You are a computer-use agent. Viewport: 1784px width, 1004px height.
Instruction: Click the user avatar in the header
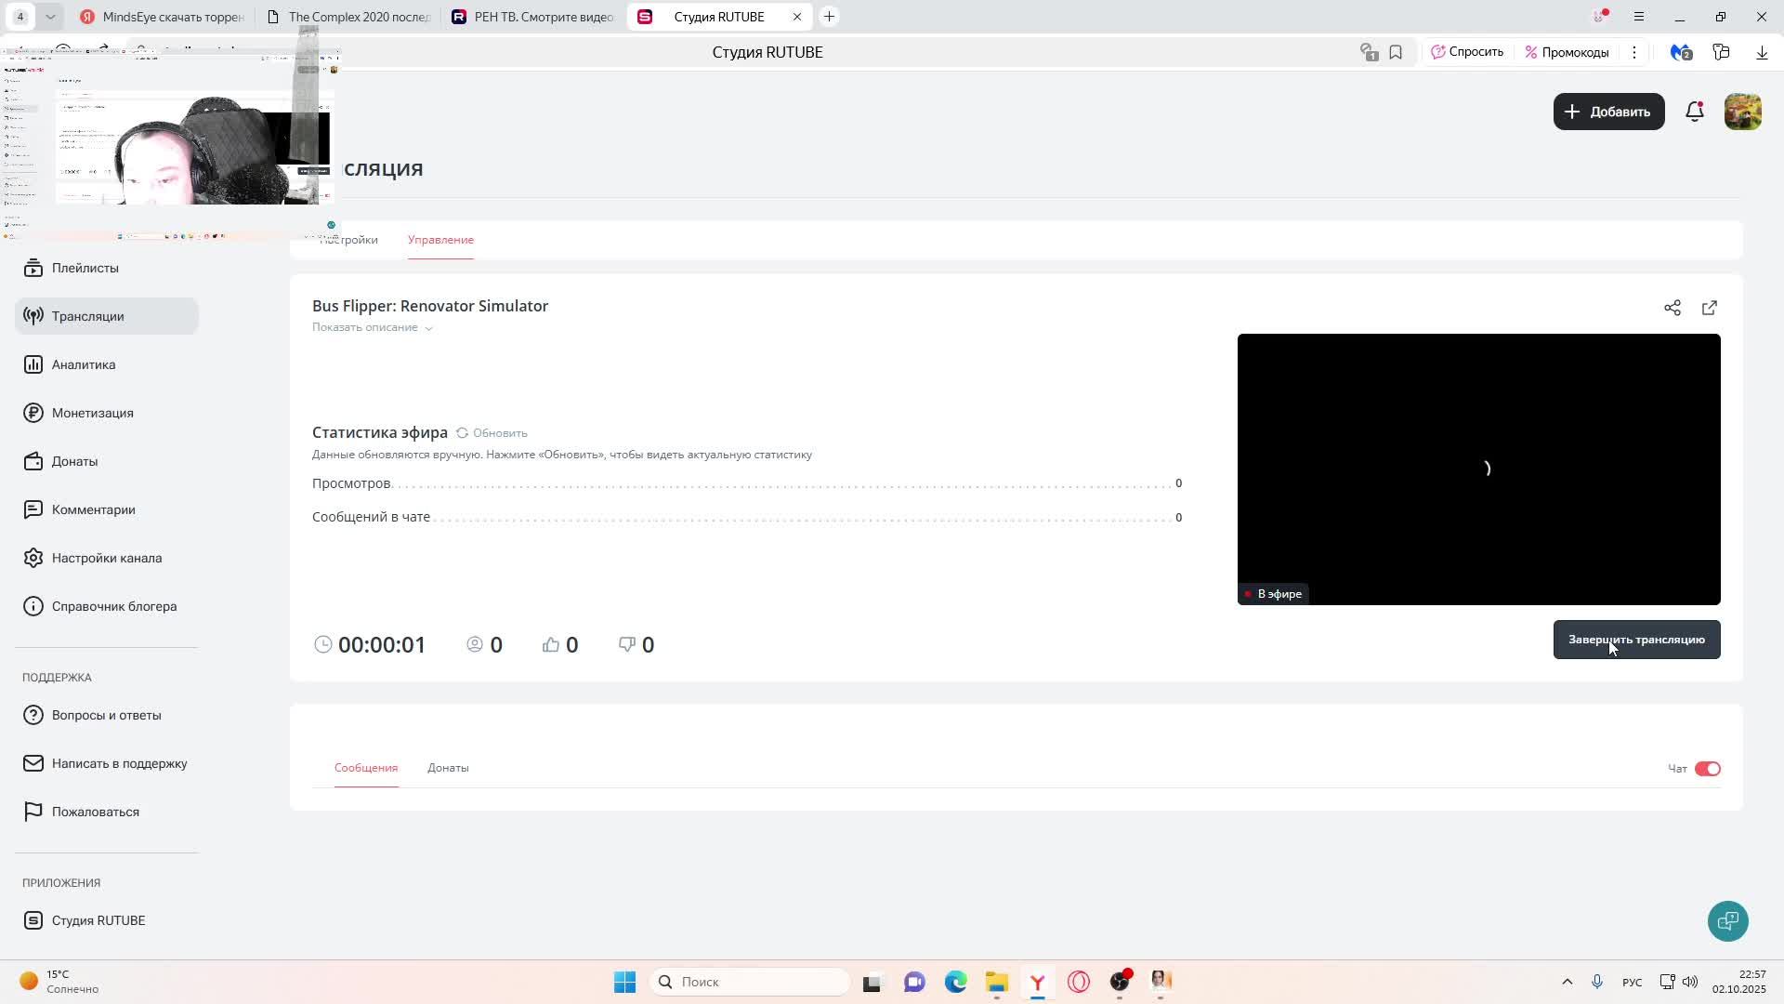(1742, 112)
